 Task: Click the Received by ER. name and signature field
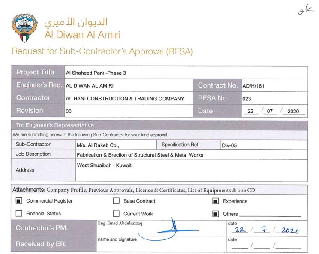(x=161, y=244)
